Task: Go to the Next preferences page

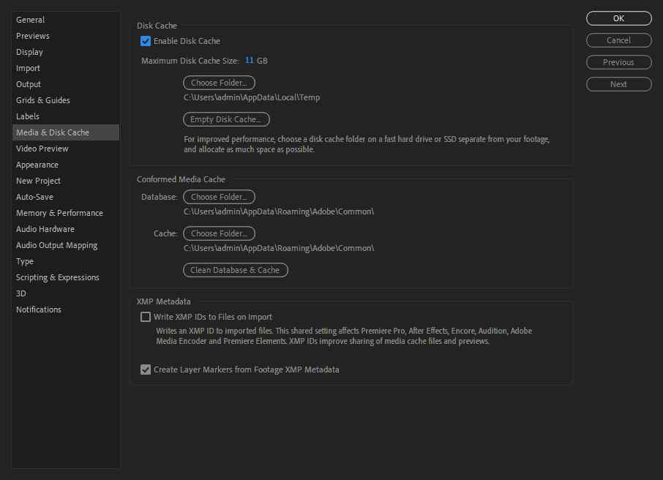Action: [x=618, y=84]
